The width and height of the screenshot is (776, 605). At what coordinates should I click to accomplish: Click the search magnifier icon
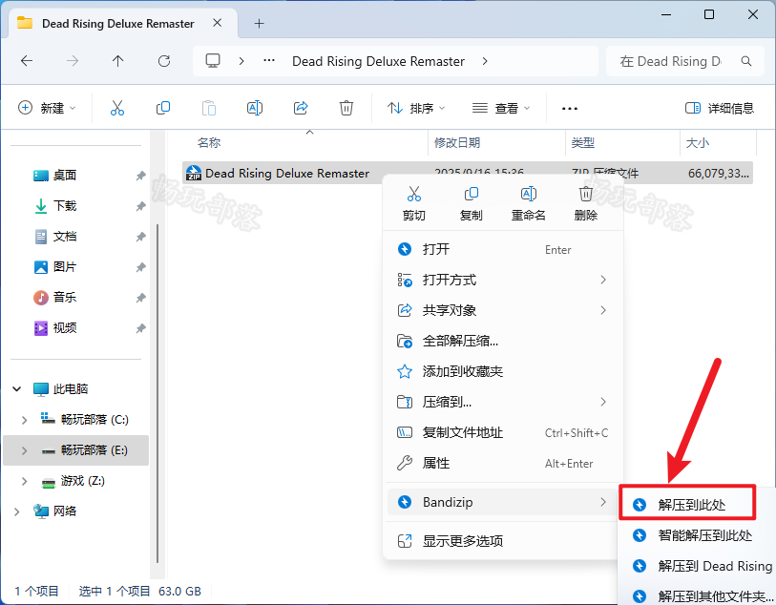(x=746, y=61)
